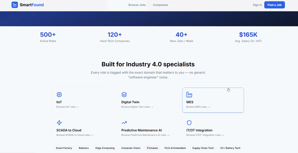The width and height of the screenshot is (298, 153).
Task: Open the Browse IIoT roles link
Action: pyautogui.click(x=68, y=107)
